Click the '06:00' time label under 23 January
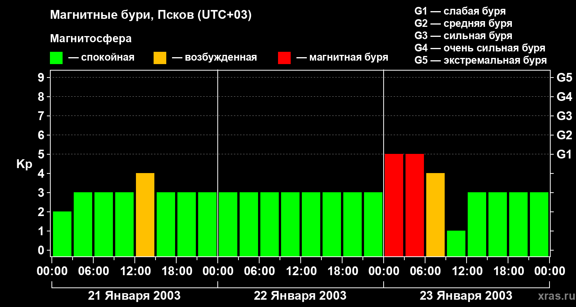 [x=425, y=271]
